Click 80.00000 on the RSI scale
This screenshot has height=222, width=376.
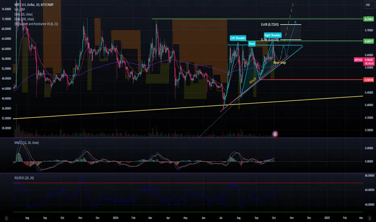[370, 176]
